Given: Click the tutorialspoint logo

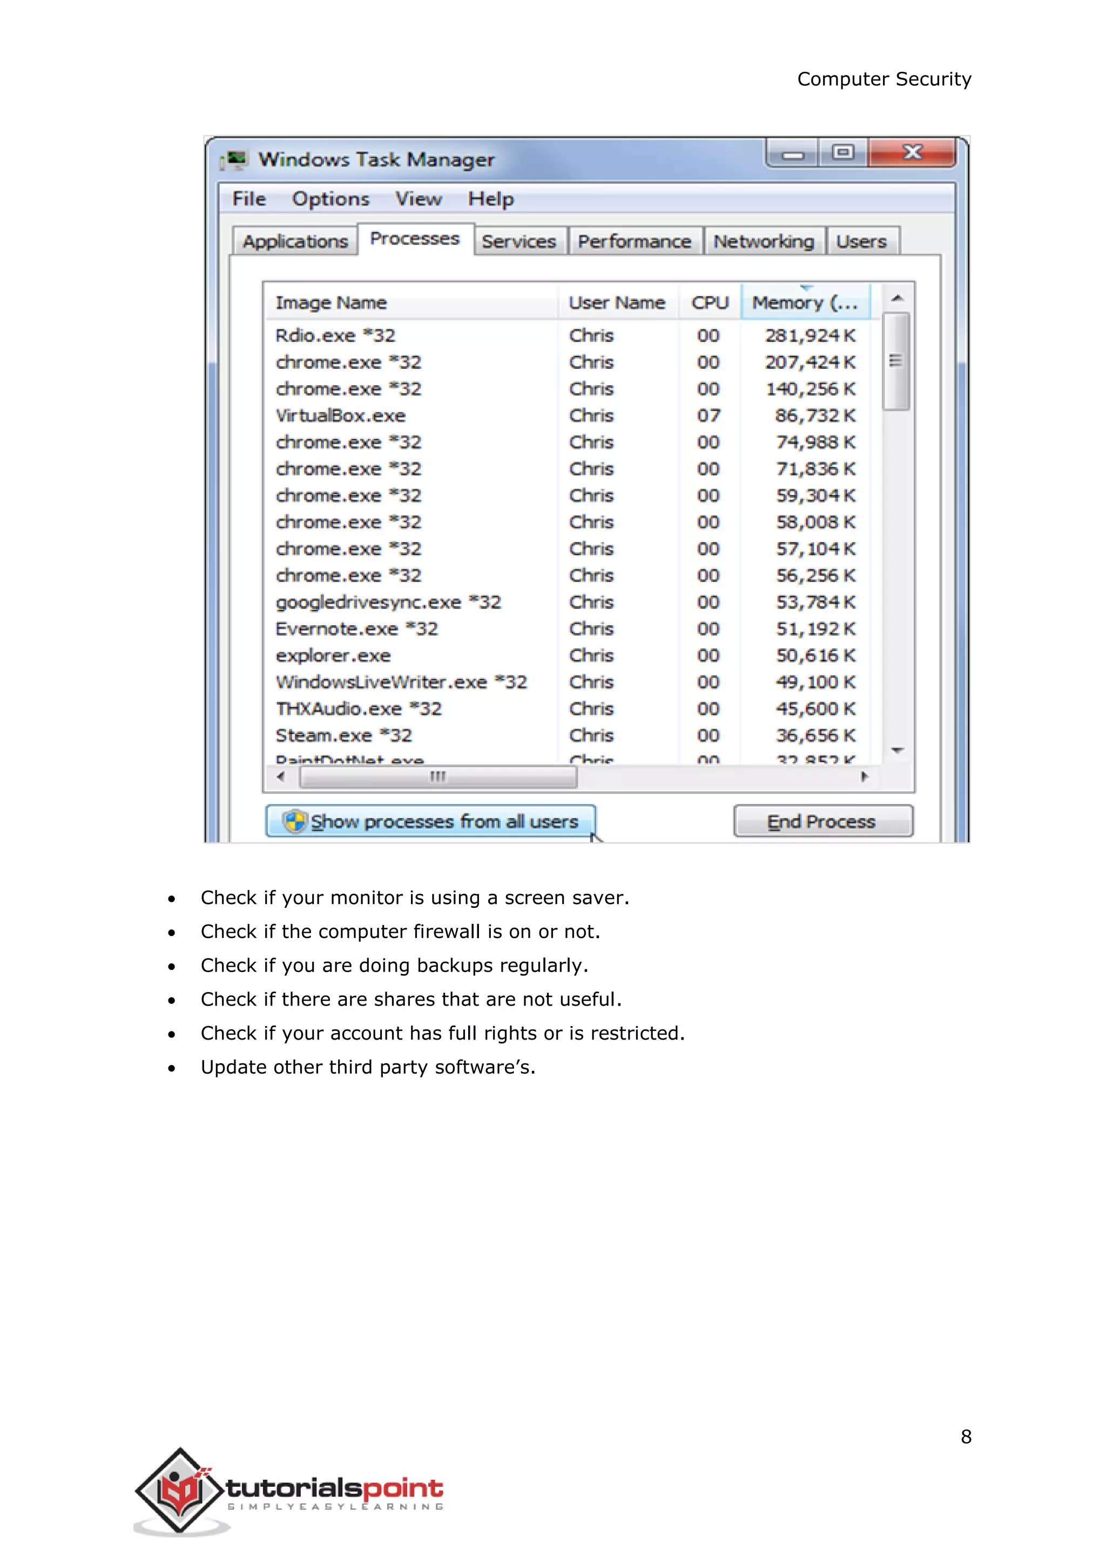Looking at the screenshot, I should point(289,1492).
